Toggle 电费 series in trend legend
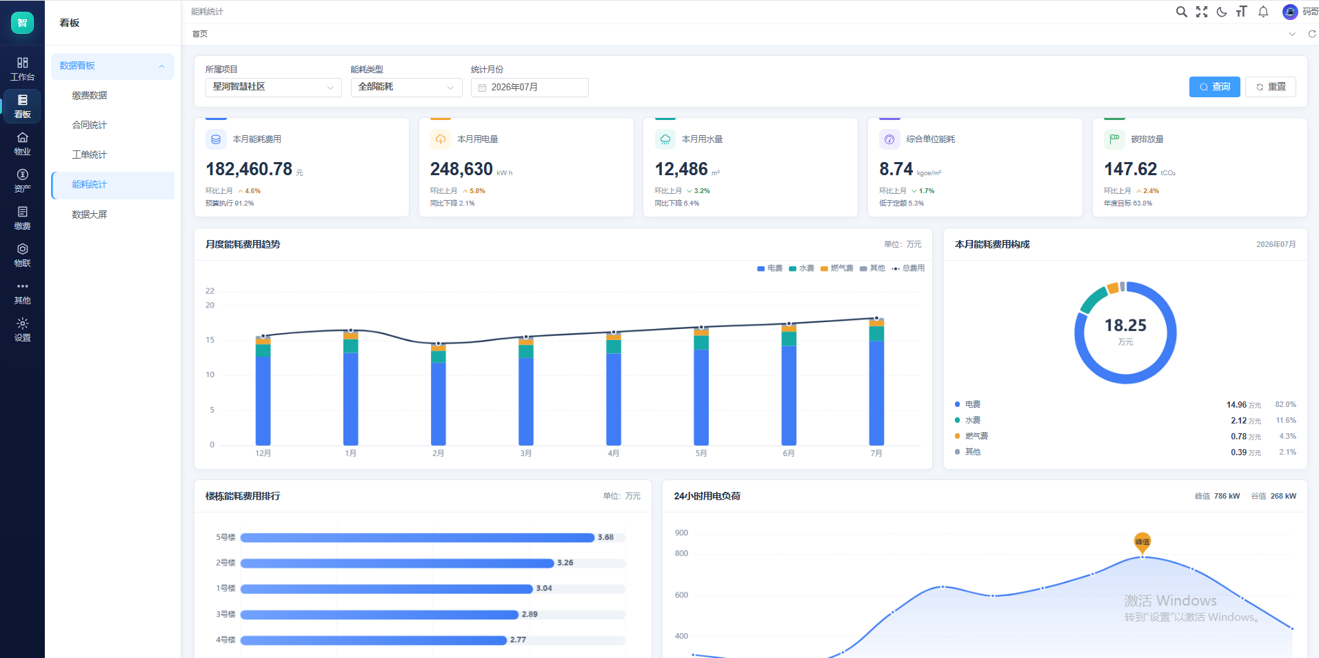 [769, 268]
